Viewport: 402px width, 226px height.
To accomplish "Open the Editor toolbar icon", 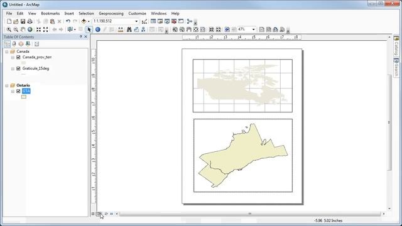I will (x=144, y=21).
